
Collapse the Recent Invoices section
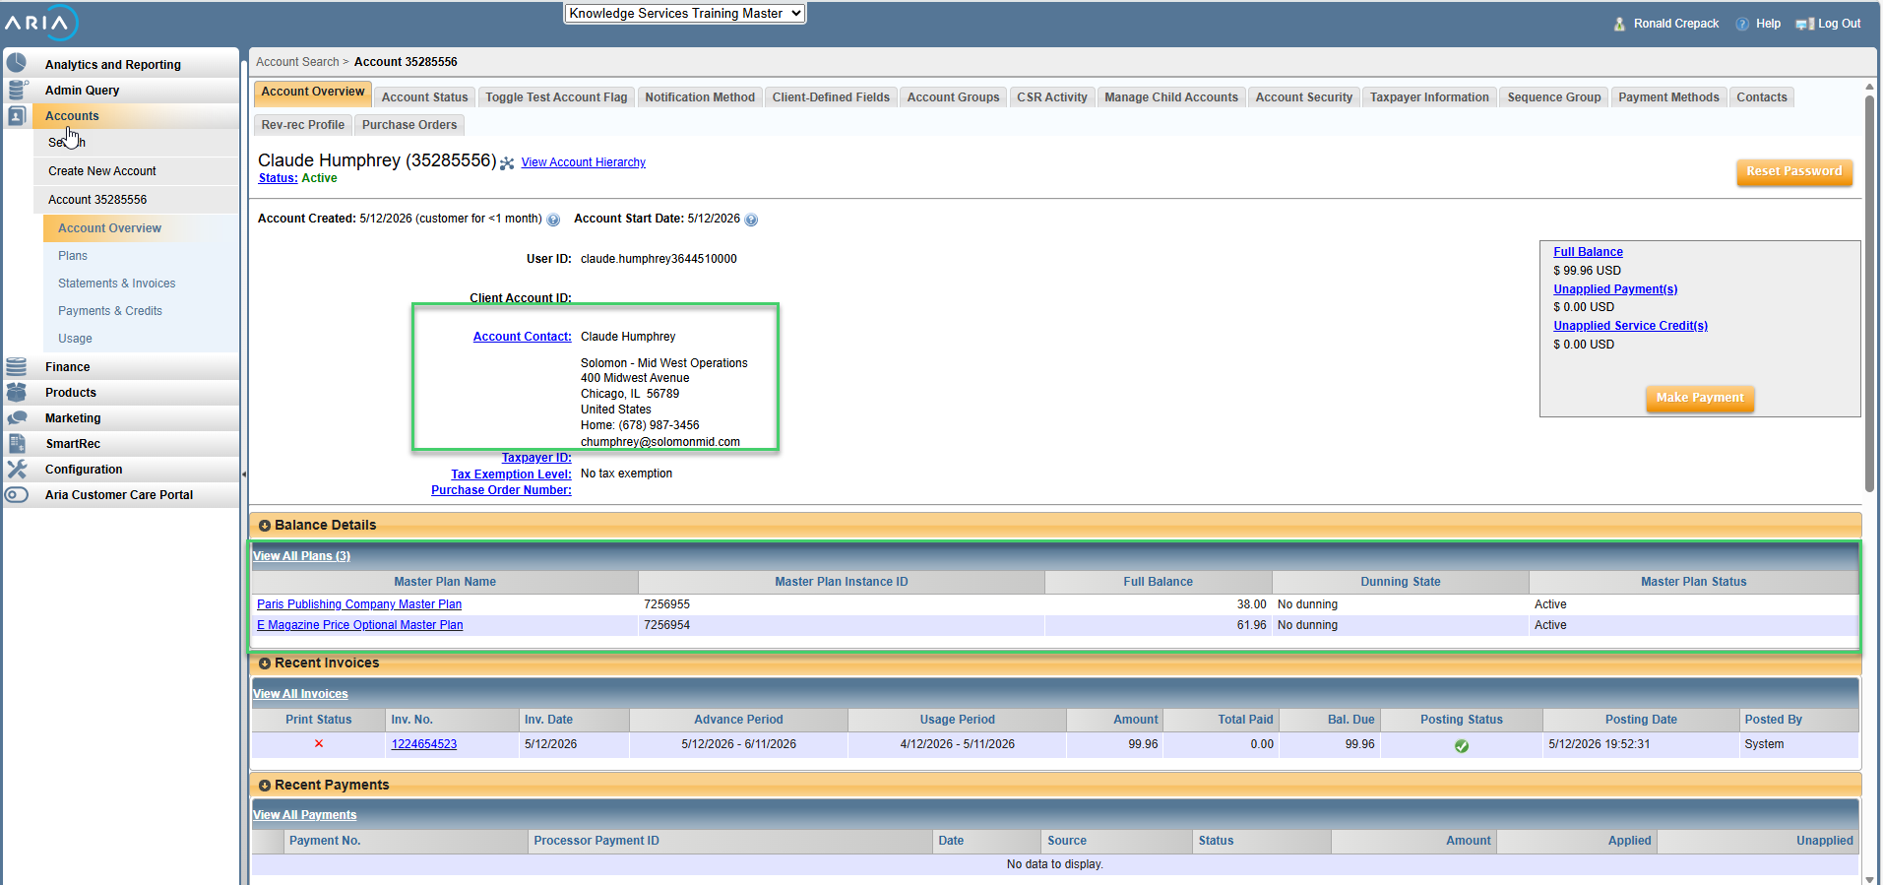click(x=264, y=664)
